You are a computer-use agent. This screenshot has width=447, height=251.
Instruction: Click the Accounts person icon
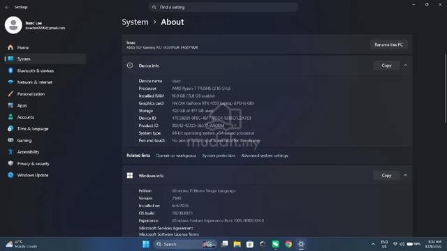click(x=10, y=117)
